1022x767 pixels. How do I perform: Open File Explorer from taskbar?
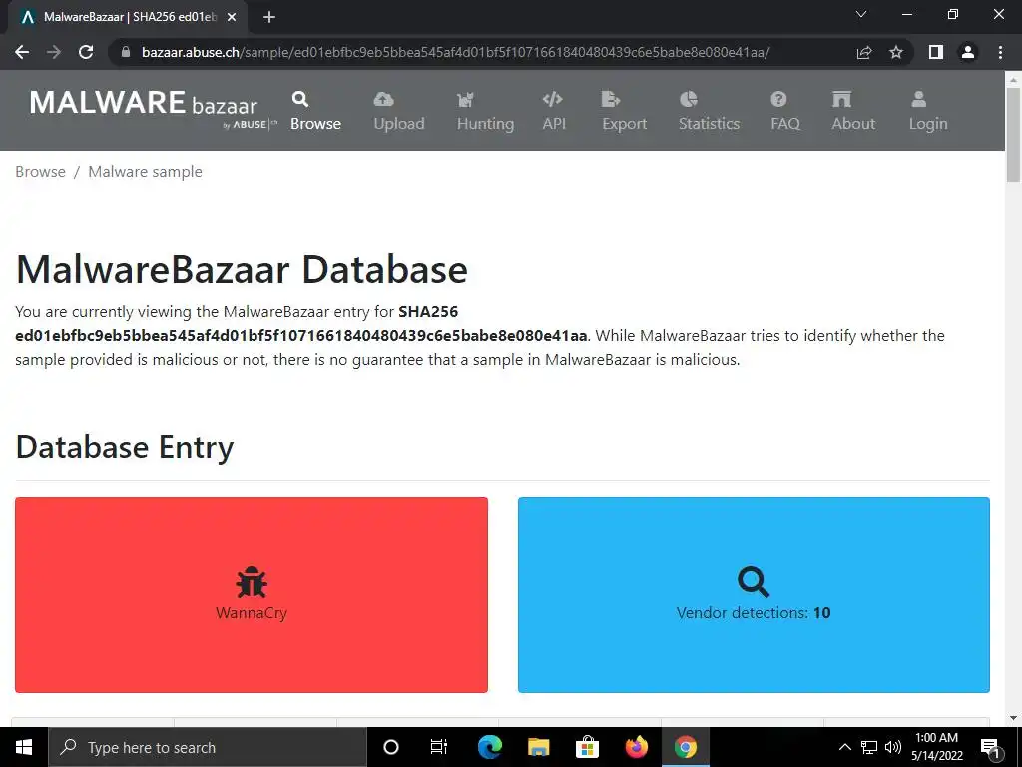click(538, 747)
